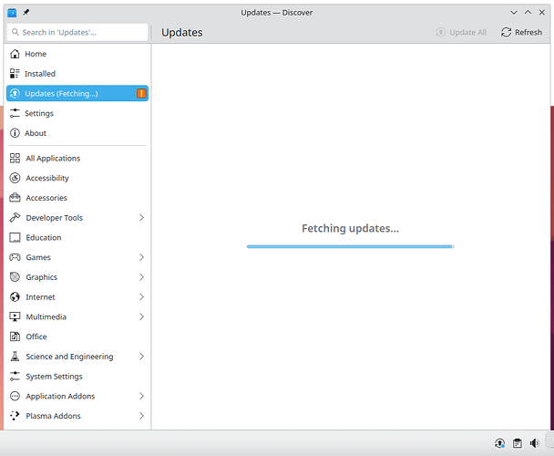The image size is (554, 456).
Task: Click the Science and Engineering flask icon
Action: click(15, 357)
